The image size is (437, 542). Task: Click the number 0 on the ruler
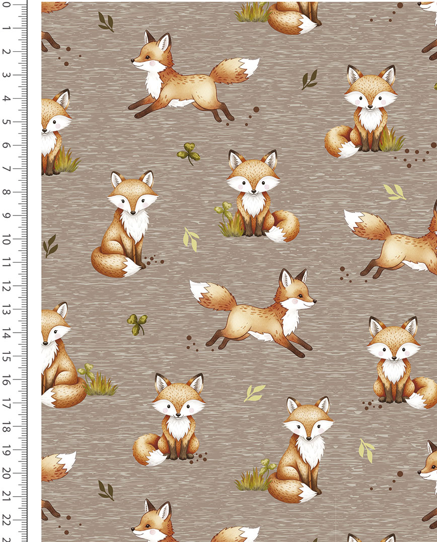[7, 5]
